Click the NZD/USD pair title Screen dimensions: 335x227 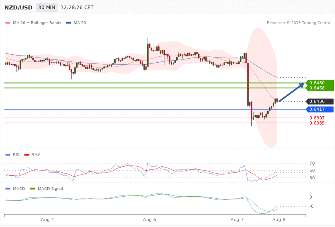[x=19, y=7]
